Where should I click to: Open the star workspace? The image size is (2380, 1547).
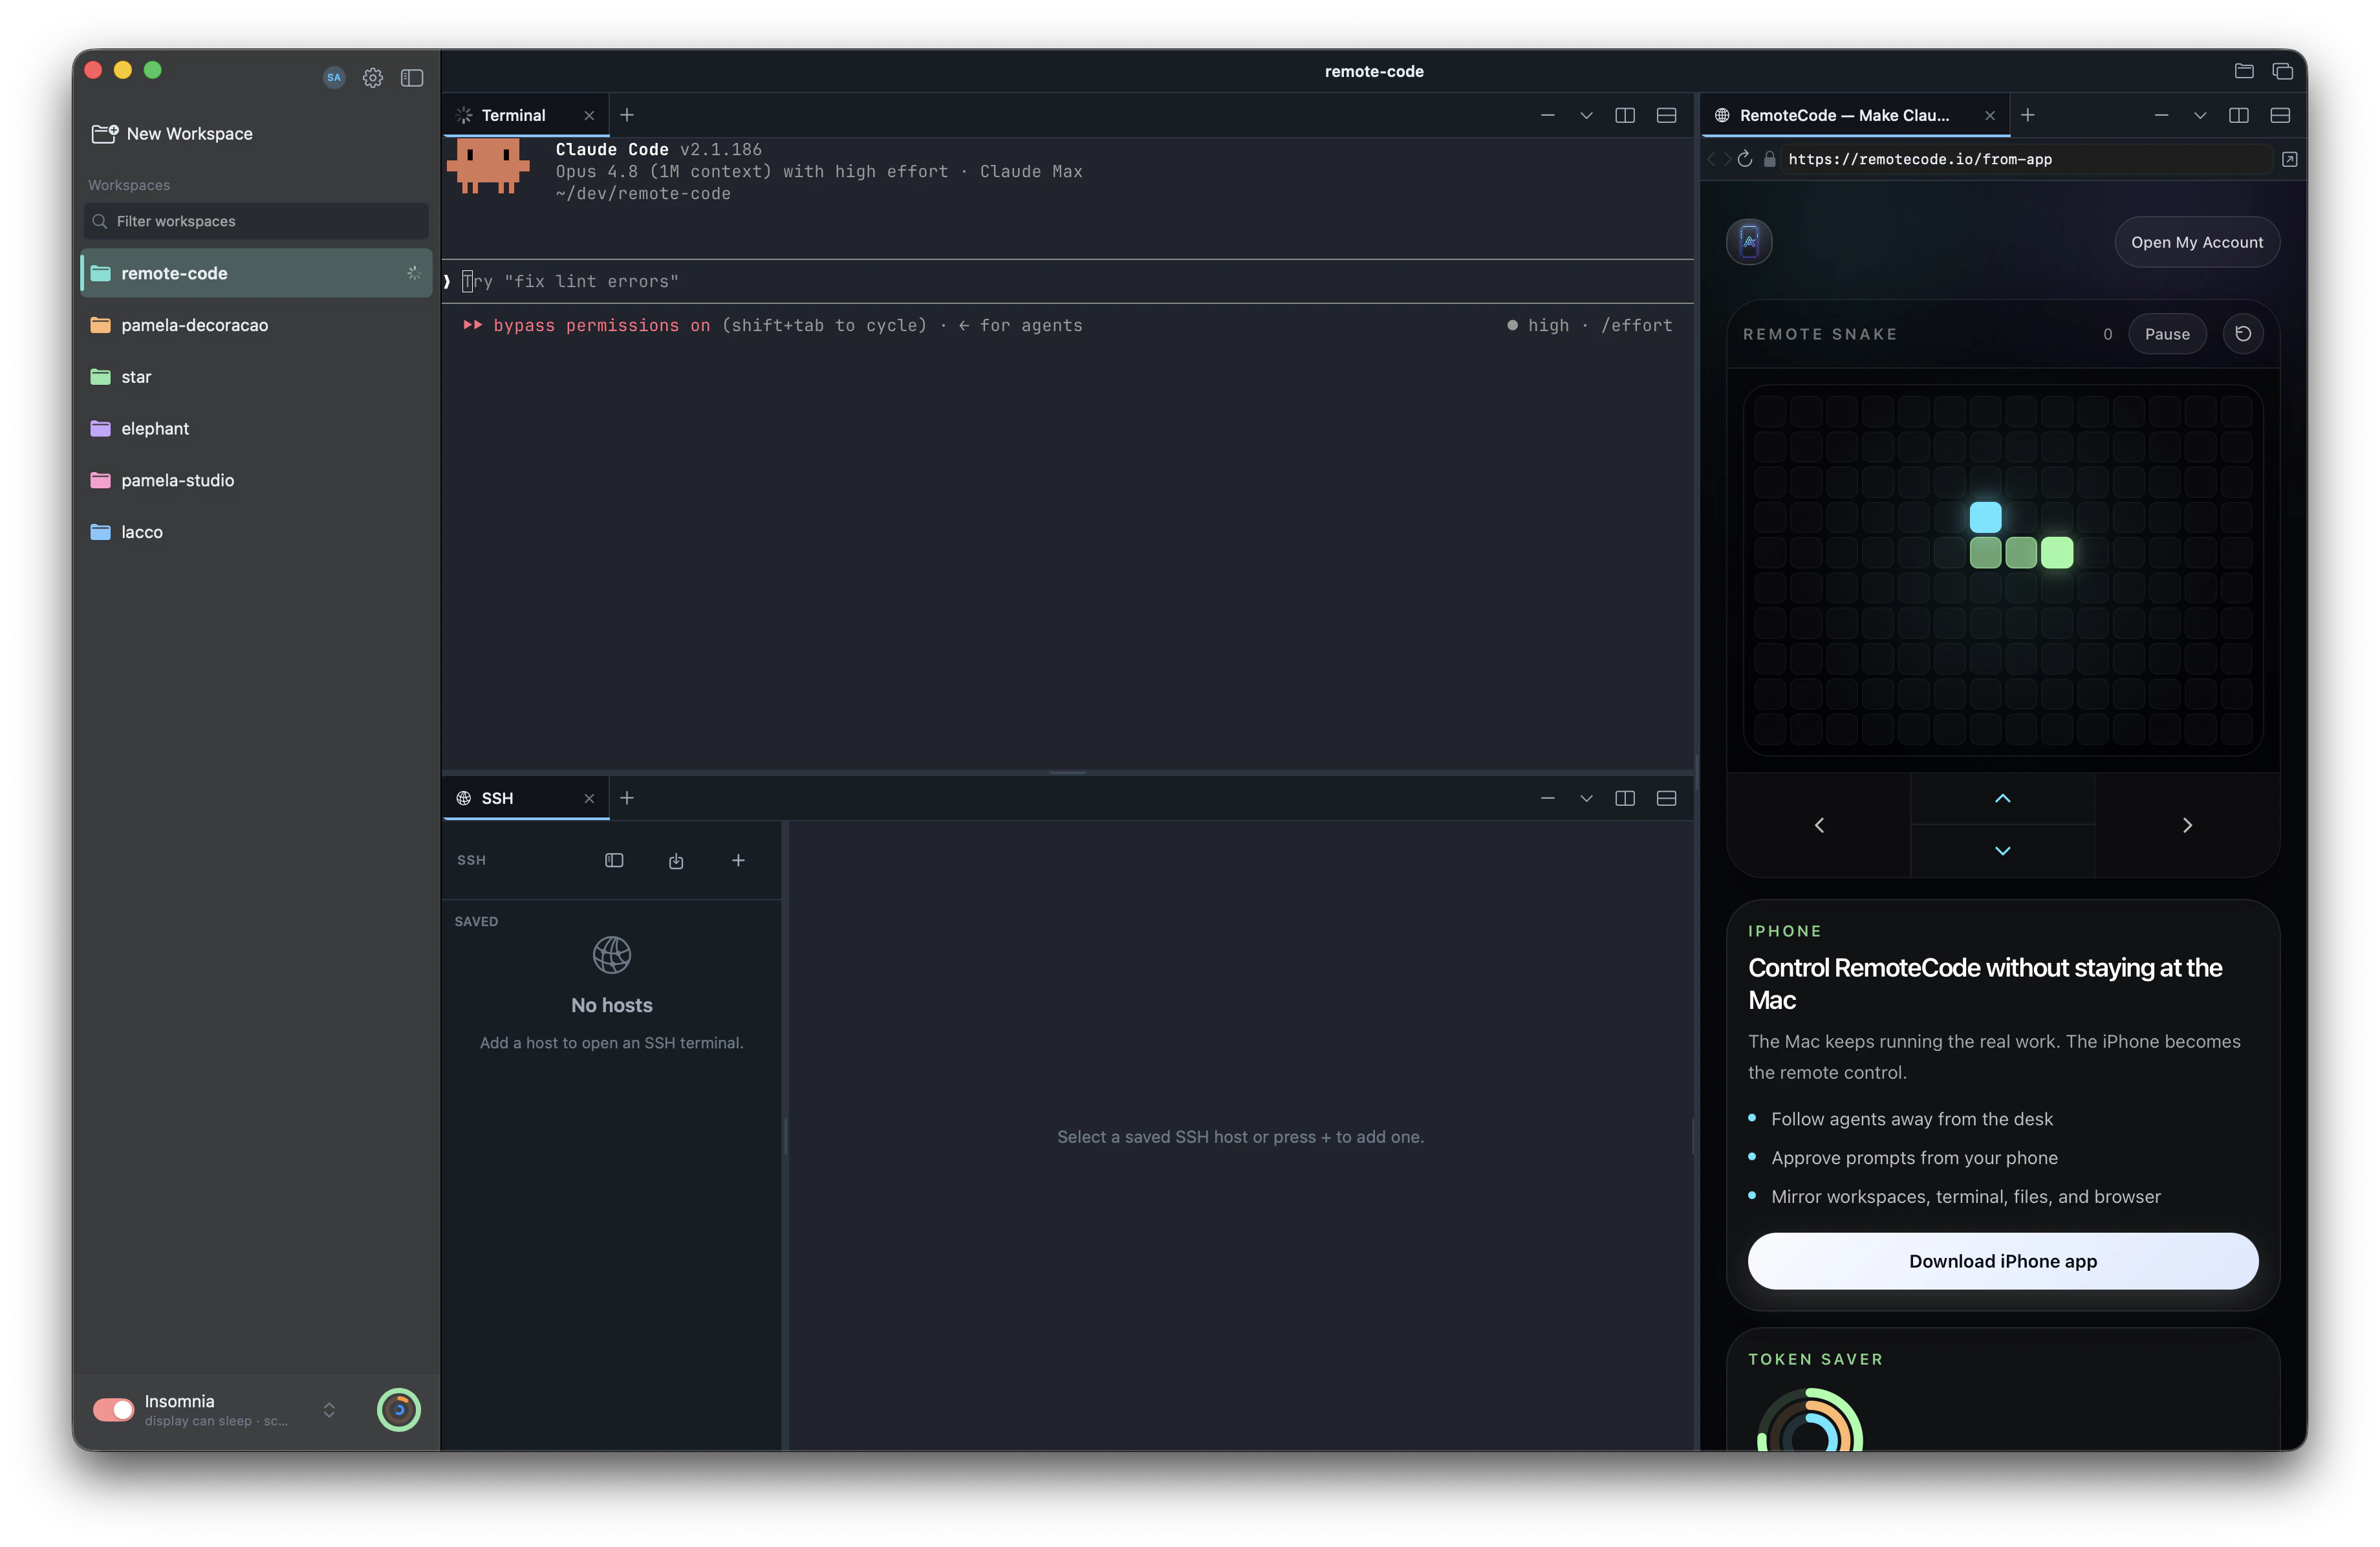tap(256, 377)
